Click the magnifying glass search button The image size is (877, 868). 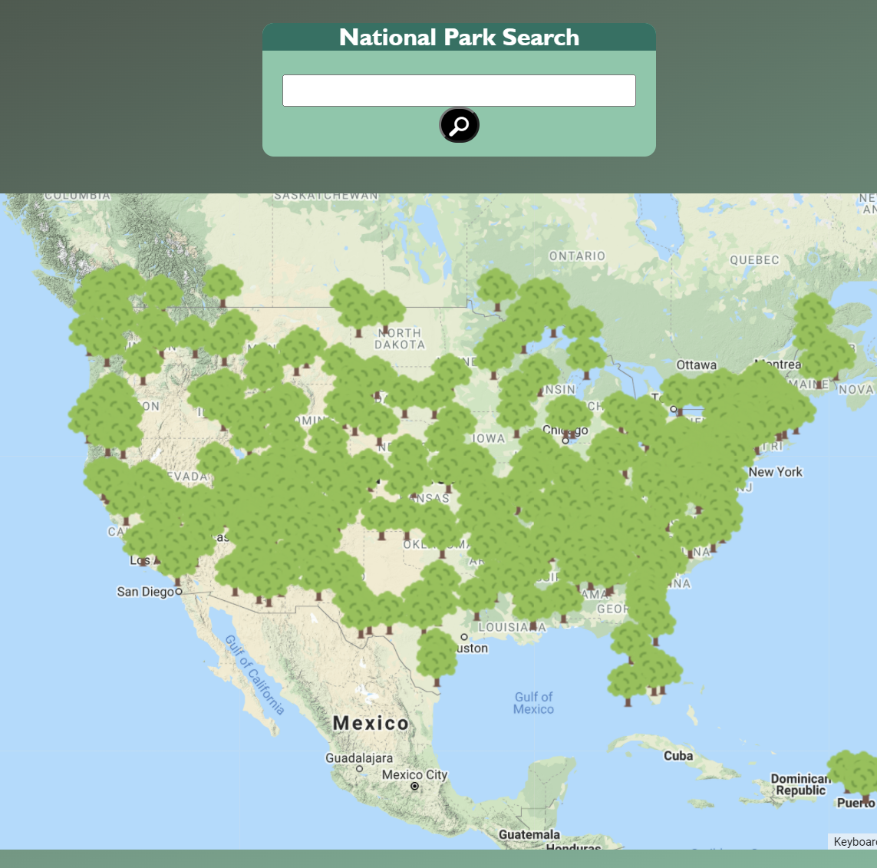(459, 125)
